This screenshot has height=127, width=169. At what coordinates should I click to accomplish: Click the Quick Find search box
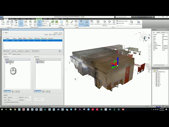pyautogui.click(x=46, y=23)
